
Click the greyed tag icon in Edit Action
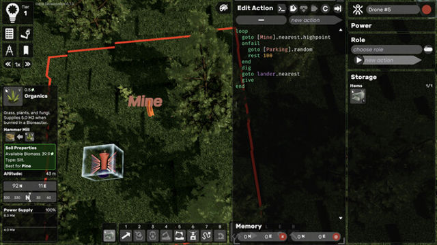point(314,9)
